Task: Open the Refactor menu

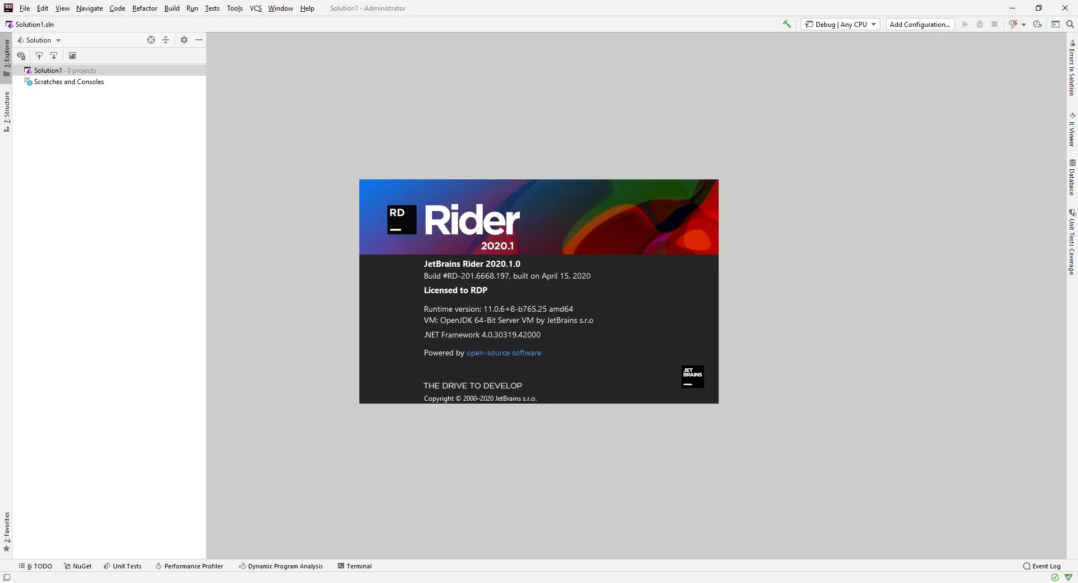Action: point(145,8)
